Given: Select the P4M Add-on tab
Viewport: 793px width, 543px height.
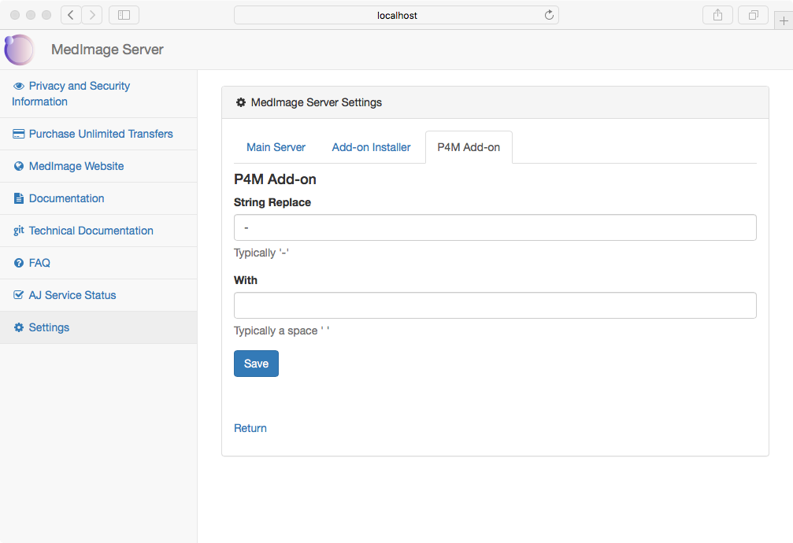Looking at the screenshot, I should coord(469,147).
